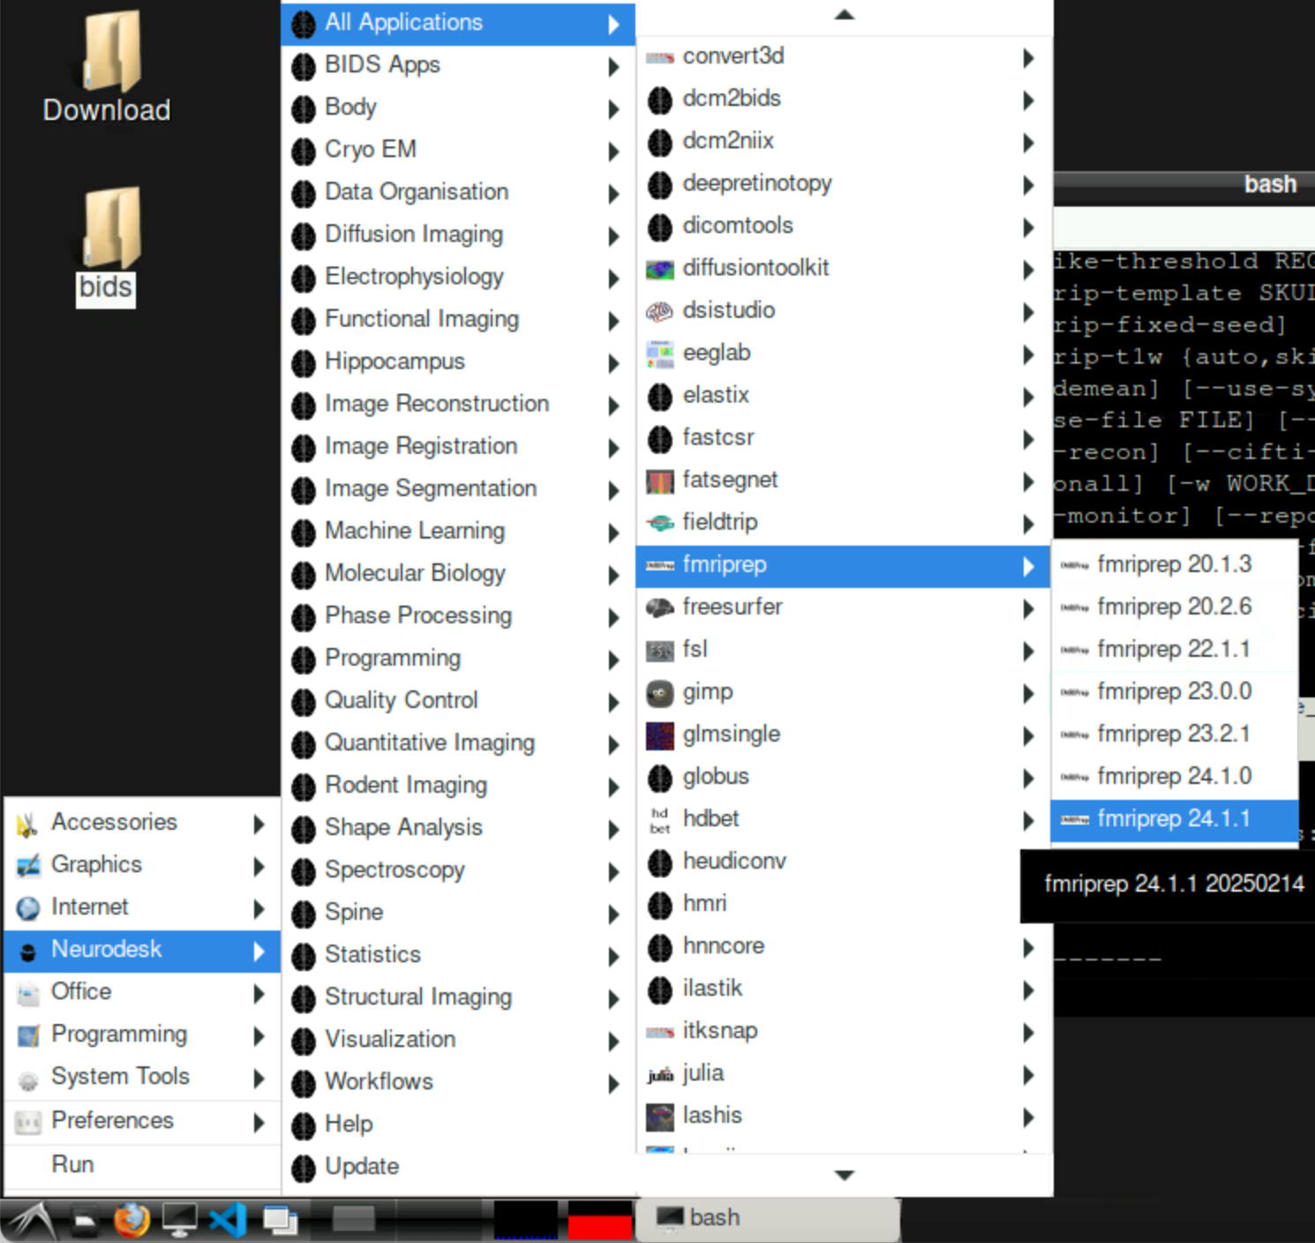This screenshot has width=1315, height=1243.
Task: Open the Spectroscopy category
Action: [x=458, y=870]
